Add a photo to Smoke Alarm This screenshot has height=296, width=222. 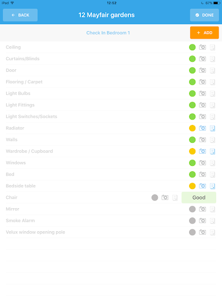click(202, 220)
